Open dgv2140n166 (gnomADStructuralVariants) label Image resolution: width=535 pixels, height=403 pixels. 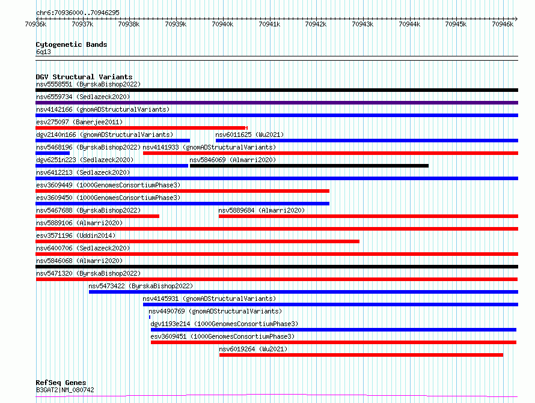click(x=105, y=135)
